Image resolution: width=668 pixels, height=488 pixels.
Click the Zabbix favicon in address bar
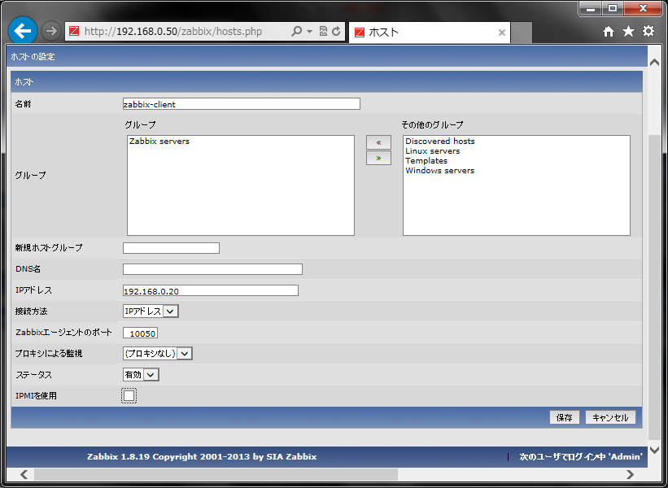74,31
